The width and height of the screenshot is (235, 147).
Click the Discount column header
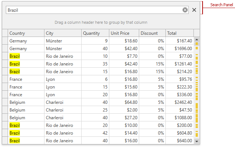152,33
